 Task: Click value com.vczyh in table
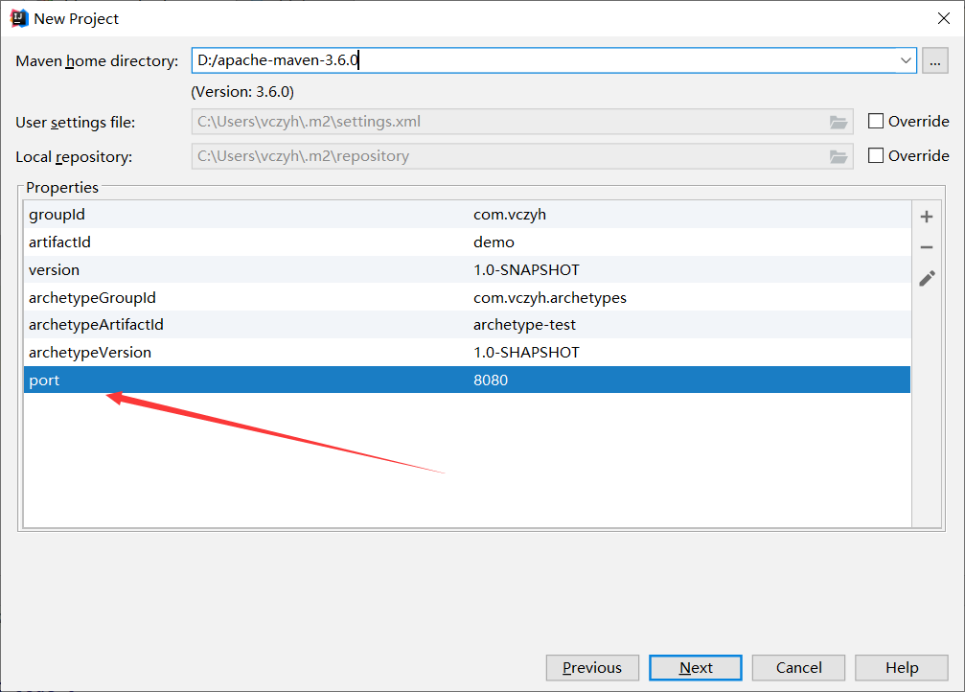[x=510, y=215]
